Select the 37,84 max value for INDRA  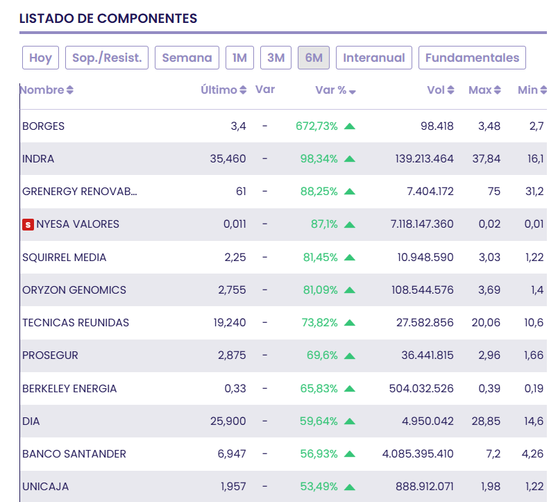tap(486, 159)
